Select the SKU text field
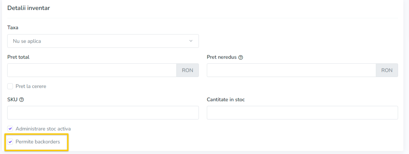The width and height of the screenshot is (409, 154). (103, 113)
